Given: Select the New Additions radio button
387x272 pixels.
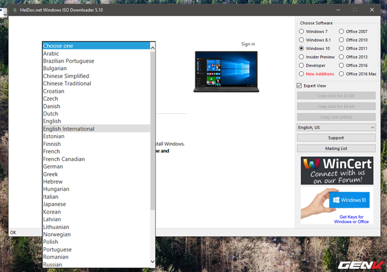Looking at the screenshot, I should tap(301, 74).
